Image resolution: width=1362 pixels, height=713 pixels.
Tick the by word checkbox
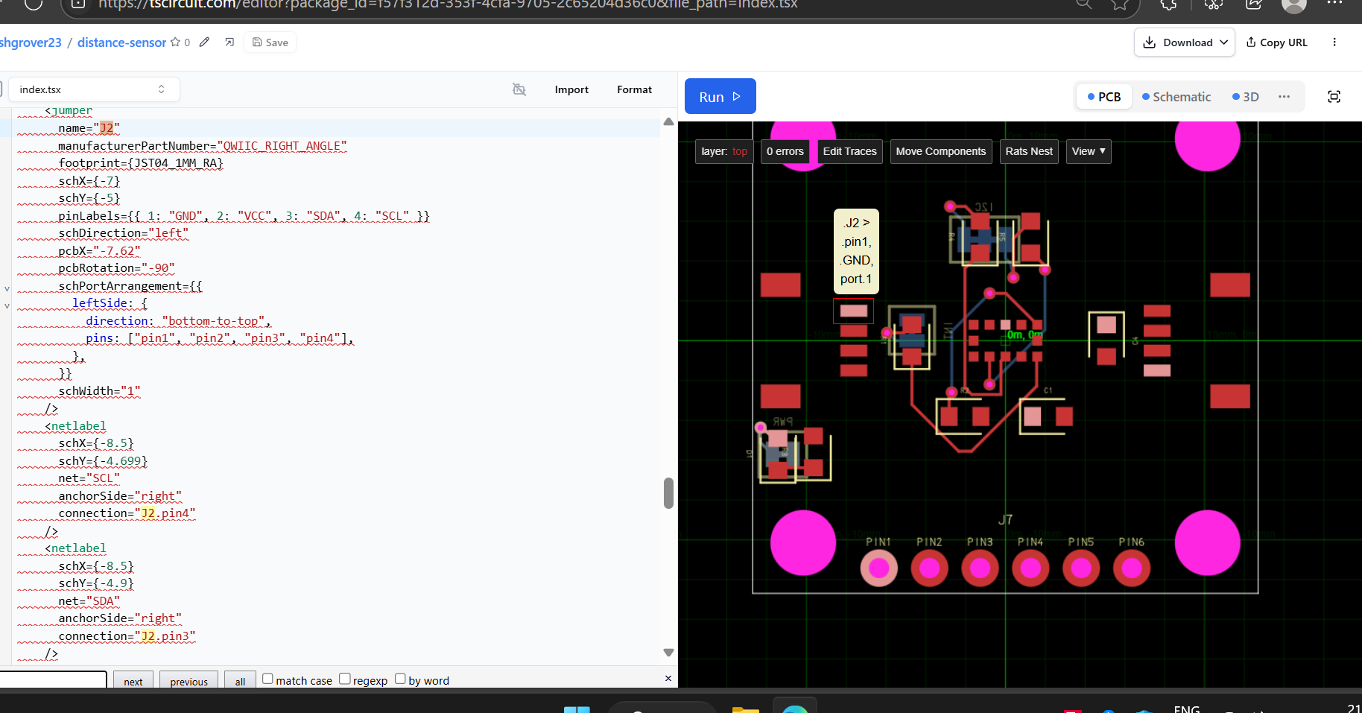click(x=400, y=679)
